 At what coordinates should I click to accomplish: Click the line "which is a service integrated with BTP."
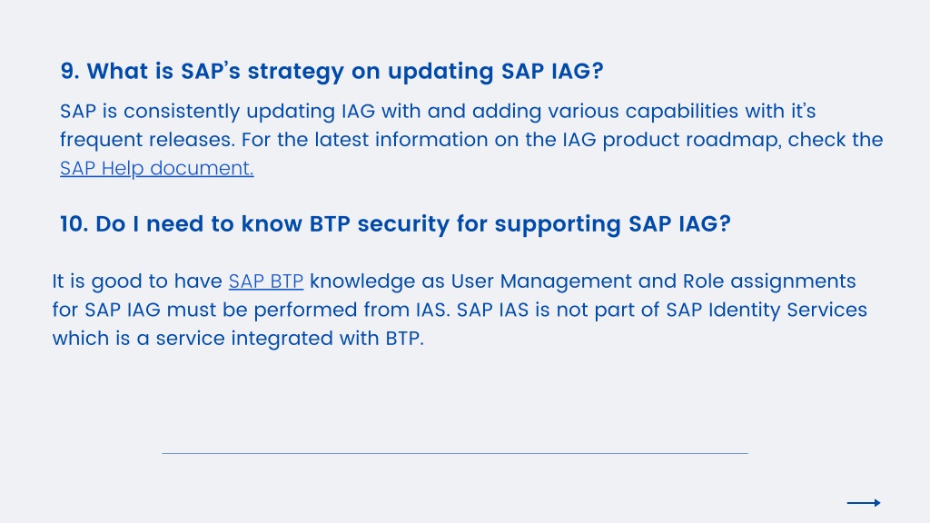click(238, 339)
